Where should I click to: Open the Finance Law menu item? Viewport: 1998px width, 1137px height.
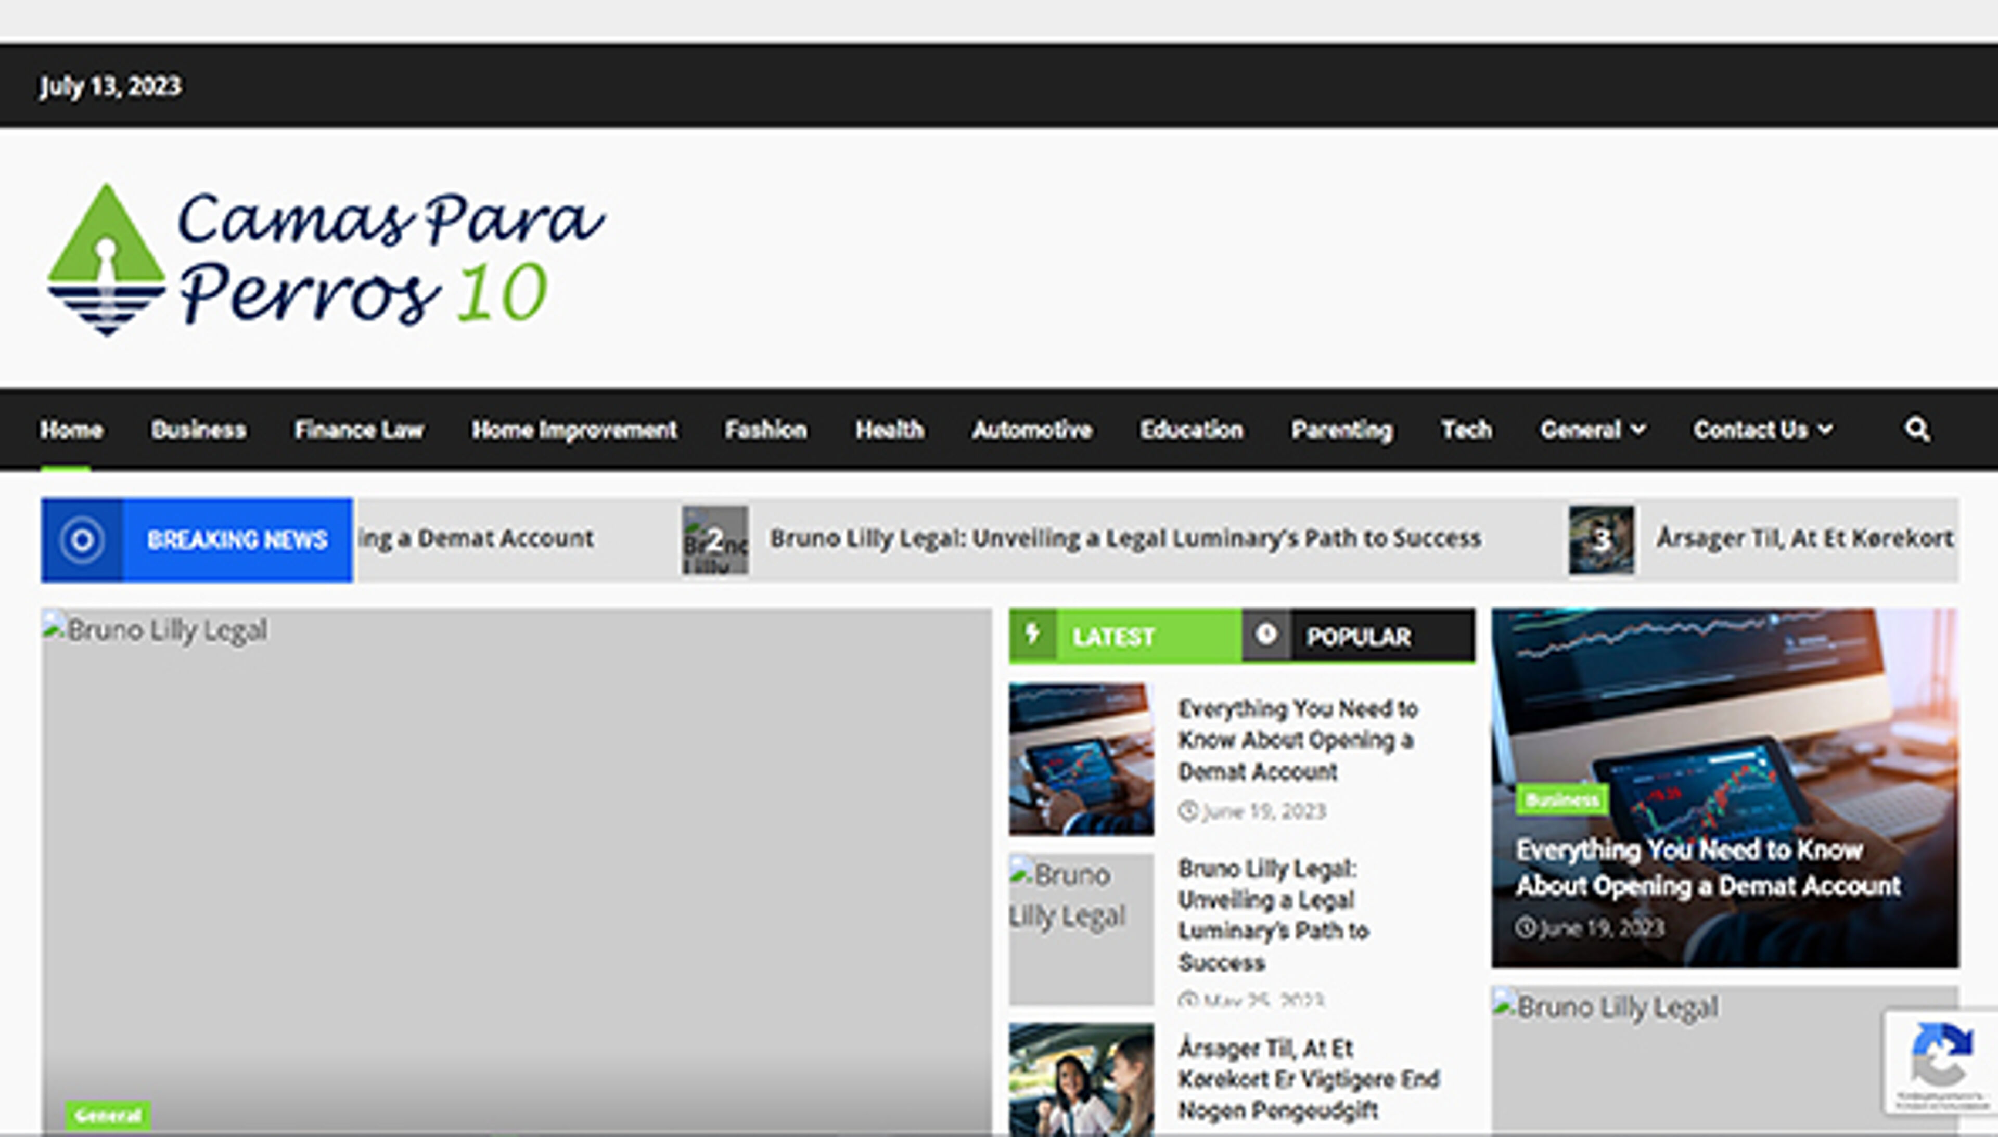(358, 430)
